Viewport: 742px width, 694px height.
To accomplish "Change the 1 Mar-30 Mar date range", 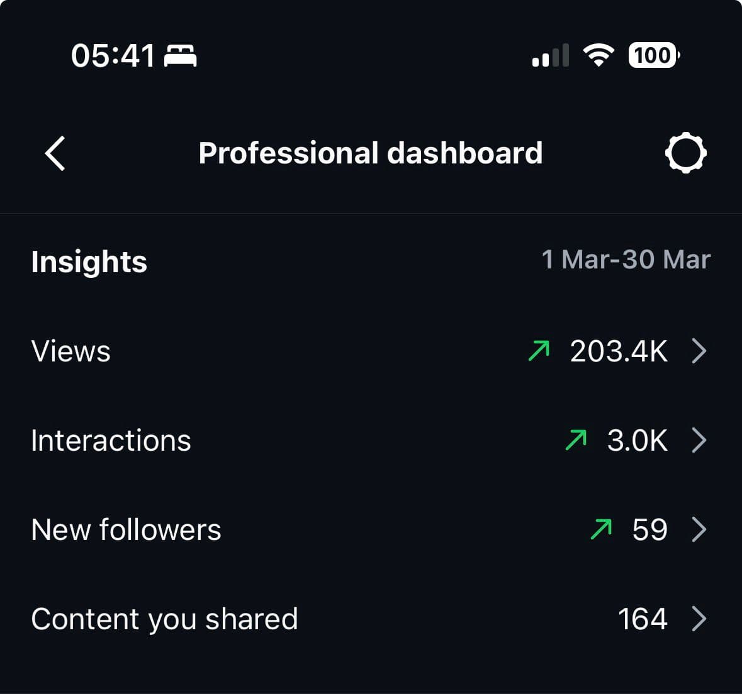I will pyautogui.click(x=626, y=260).
